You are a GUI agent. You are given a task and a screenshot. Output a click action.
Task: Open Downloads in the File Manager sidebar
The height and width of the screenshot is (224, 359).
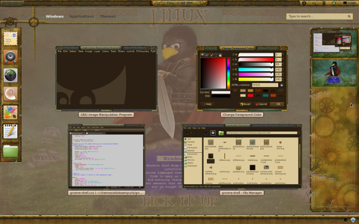[192, 166]
